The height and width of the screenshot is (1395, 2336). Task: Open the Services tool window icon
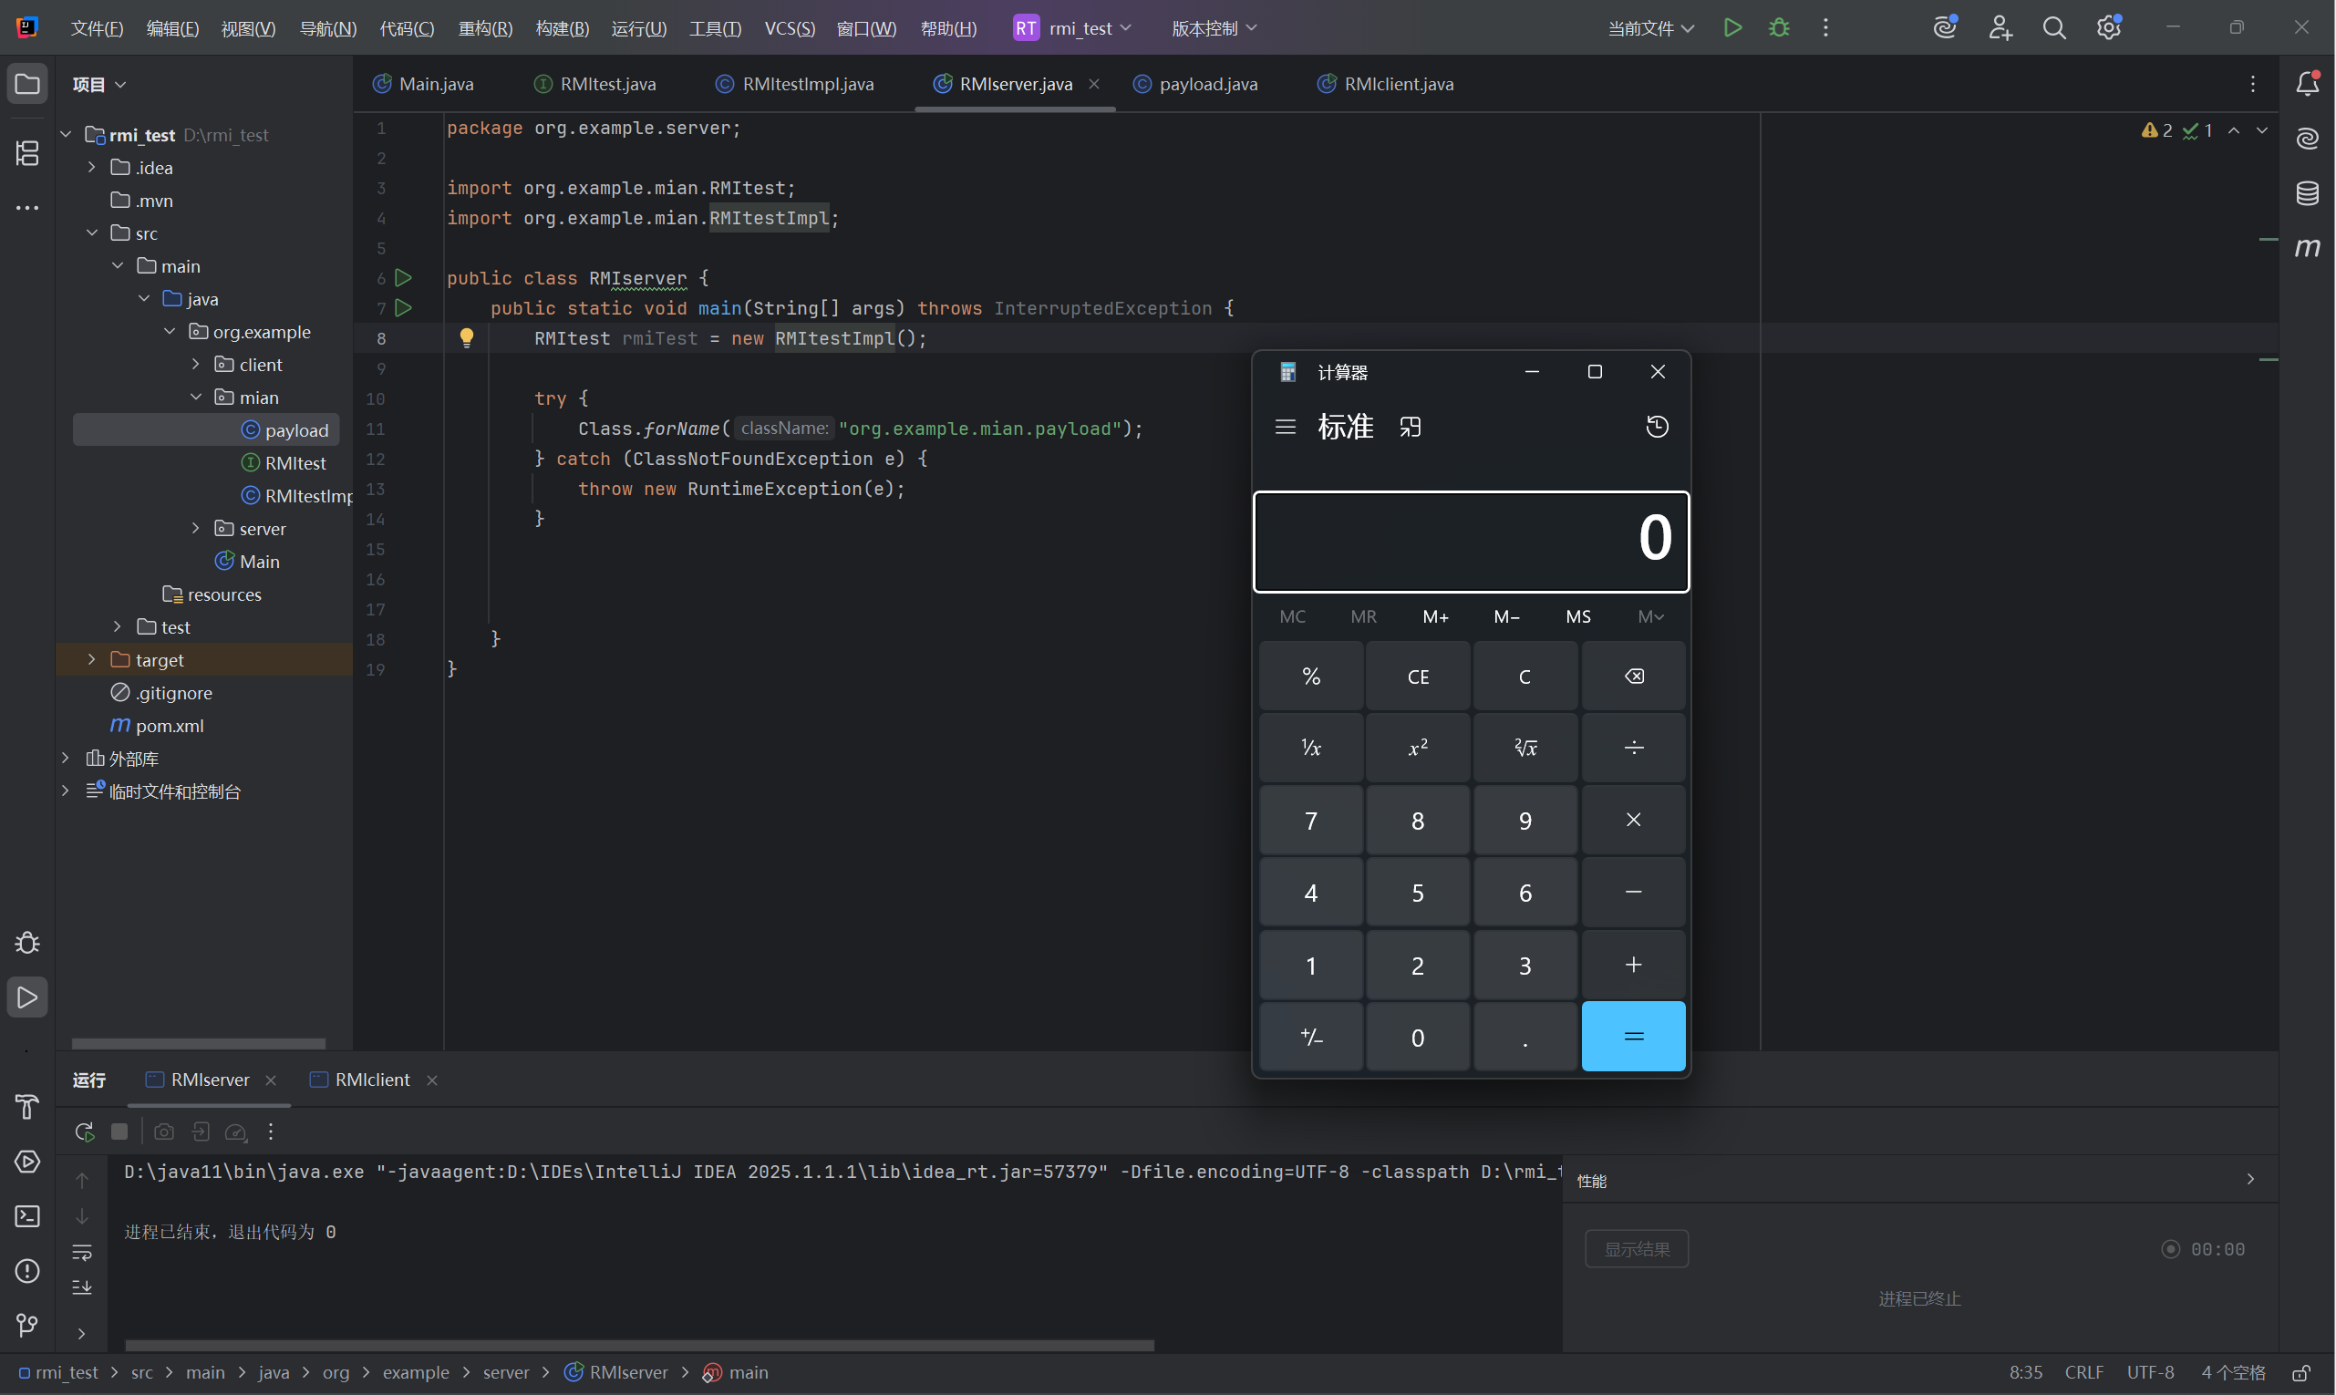[x=27, y=1162]
